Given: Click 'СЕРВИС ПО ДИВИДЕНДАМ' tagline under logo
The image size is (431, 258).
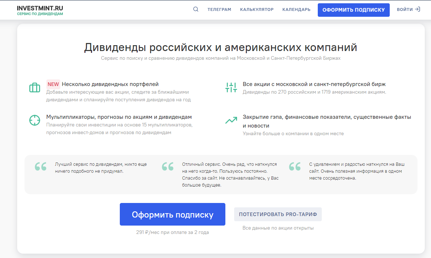Looking at the screenshot, I should (x=40, y=14).
